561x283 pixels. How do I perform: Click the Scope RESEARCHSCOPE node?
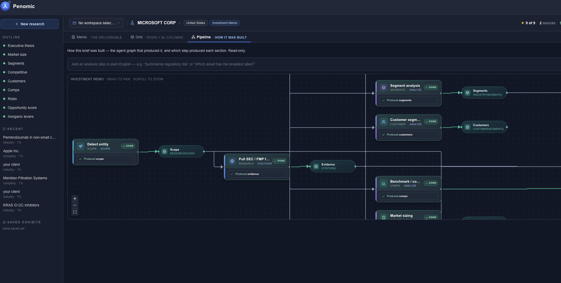(x=181, y=151)
